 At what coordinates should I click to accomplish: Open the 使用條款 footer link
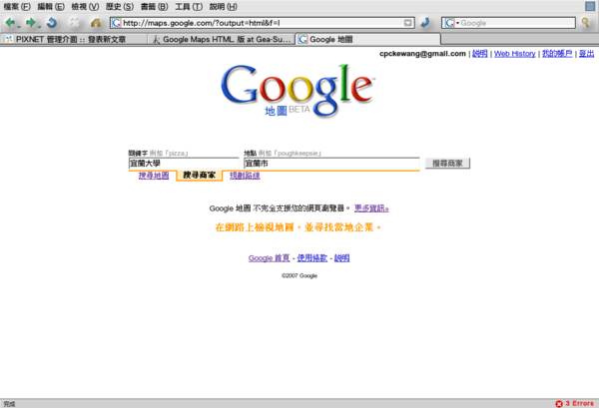pyautogui.click(x=312, y=258)
